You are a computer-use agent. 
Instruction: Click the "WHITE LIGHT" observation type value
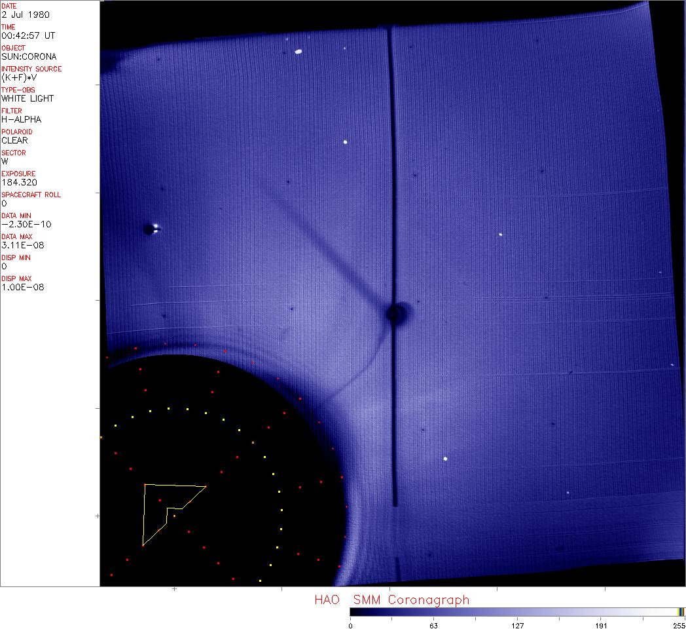point(27,98)
